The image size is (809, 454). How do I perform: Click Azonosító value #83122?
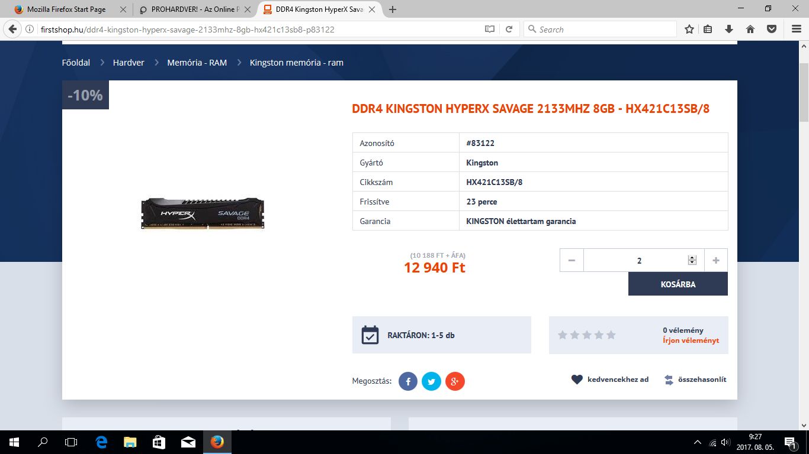[x=480, y=143]
